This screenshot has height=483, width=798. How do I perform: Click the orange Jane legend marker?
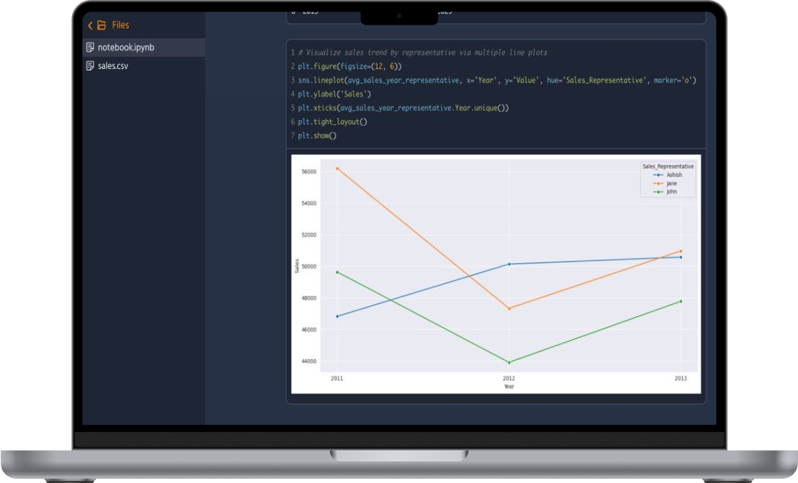click(x=658, y=183)
